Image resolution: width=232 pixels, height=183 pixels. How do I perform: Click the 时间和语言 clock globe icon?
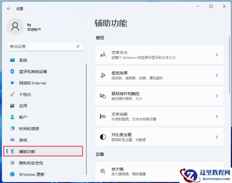pyautogui.click(x=12, y=129)
